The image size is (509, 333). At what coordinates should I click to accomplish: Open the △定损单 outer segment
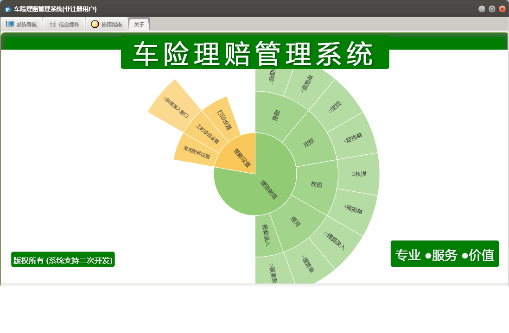pos(353,138)
